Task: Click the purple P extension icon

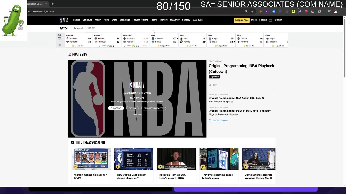Action: coord(280,11)
